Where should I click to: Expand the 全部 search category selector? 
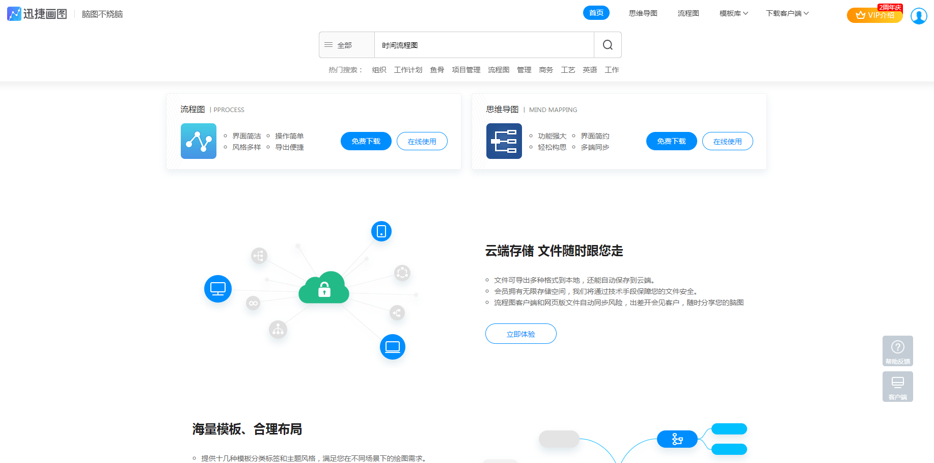pos(346,45)
